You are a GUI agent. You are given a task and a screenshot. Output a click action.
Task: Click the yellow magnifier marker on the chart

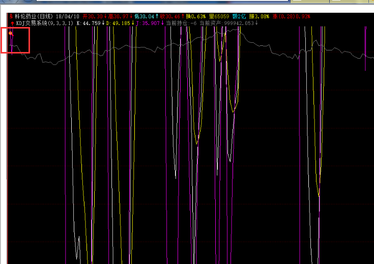11,33
